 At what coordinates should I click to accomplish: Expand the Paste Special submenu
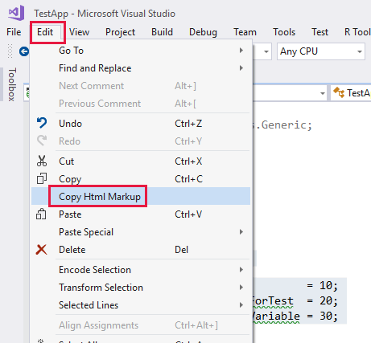pyautogui.click(x=141, y=232)
